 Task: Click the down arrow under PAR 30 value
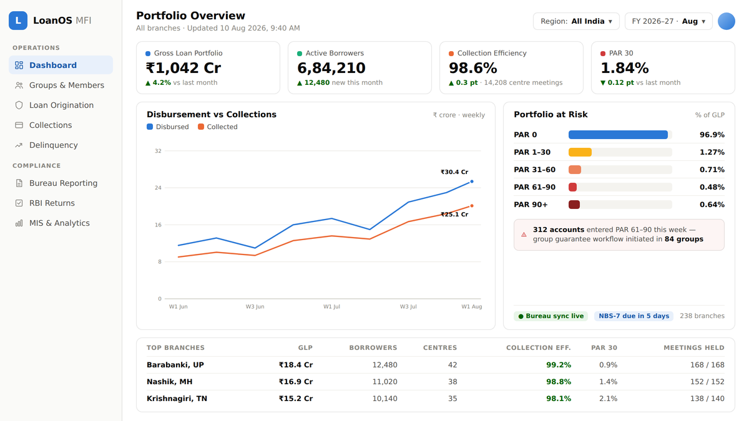pyautogui.click(x=603, y=82)
